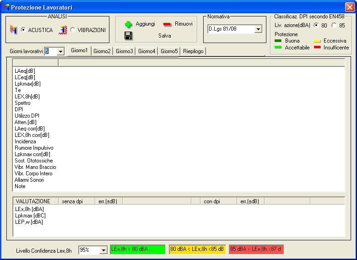Click the green LEx,8h < 80 dBA box
This screenshot has width=357, height=260.
coord(138,249)
